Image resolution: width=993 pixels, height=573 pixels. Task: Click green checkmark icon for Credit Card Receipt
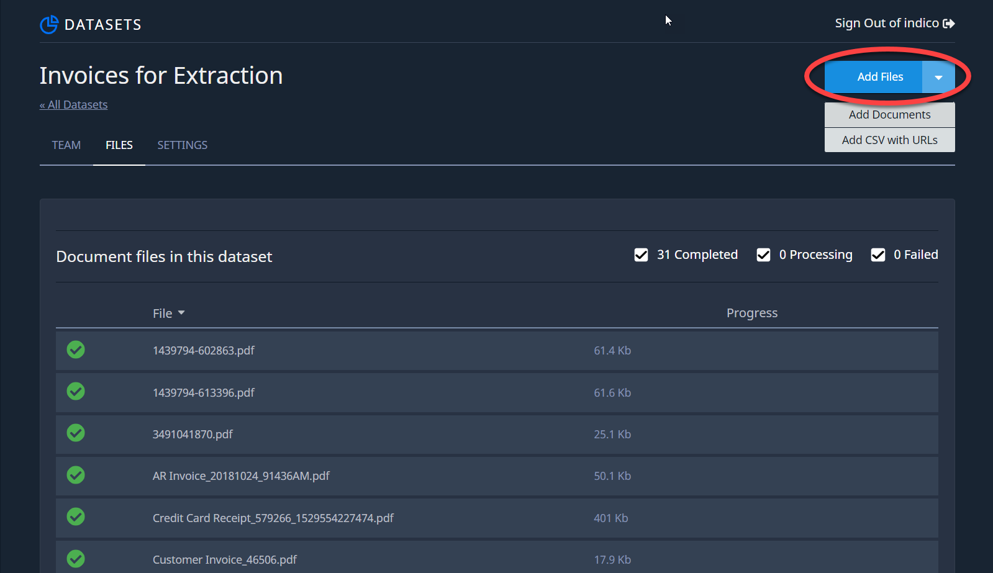(76, 517)
